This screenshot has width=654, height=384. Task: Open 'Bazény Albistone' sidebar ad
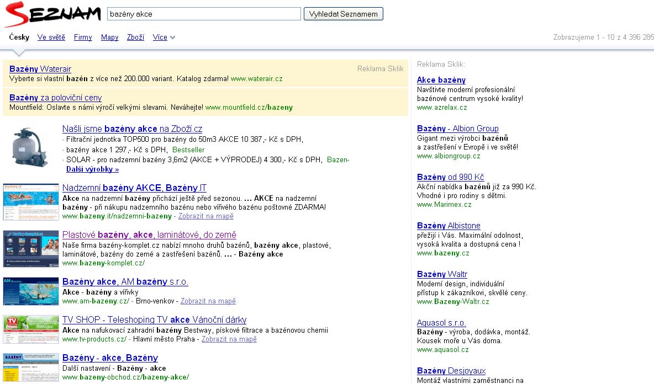449,226
